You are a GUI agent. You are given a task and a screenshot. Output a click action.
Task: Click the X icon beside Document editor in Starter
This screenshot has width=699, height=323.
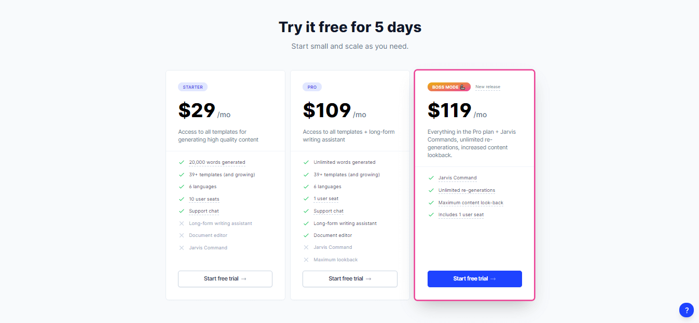(181, 235)
